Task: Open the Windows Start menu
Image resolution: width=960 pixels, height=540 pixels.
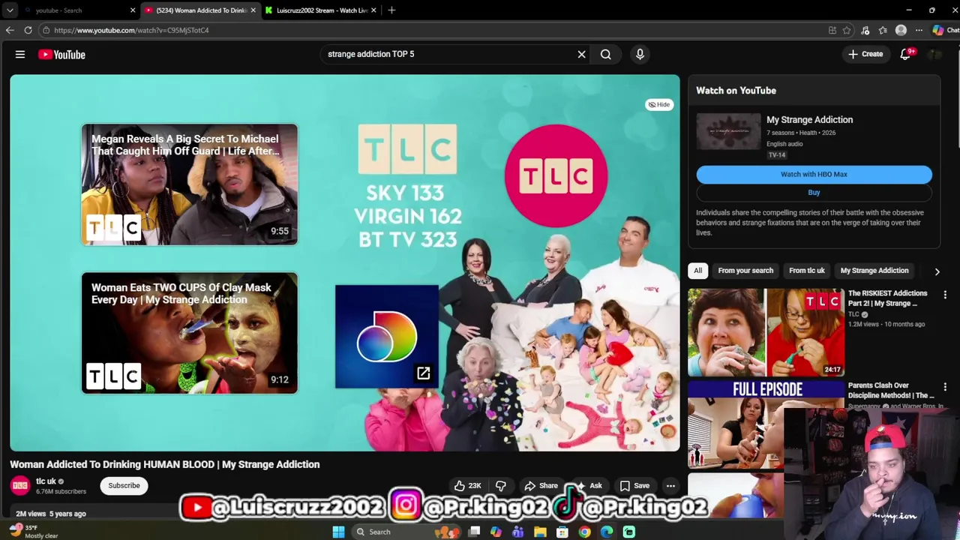Action: [338, 532]
